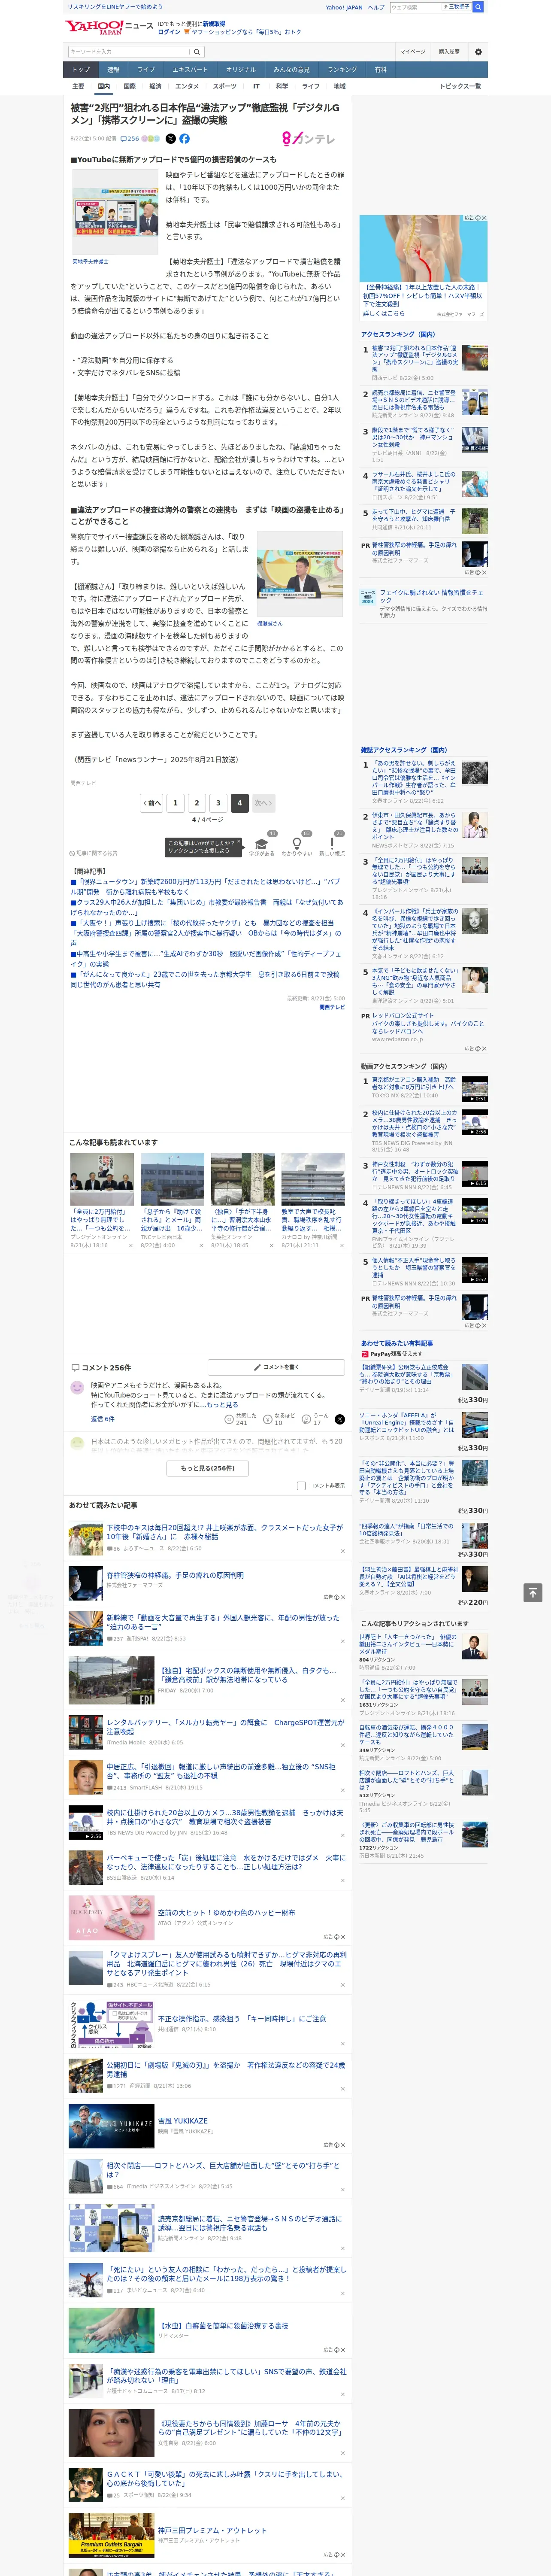Click the Yahoo! JAPAN logo
The width and height of the screenshot is (551, 2576).
pyautogui.click(x=94, y=27)
